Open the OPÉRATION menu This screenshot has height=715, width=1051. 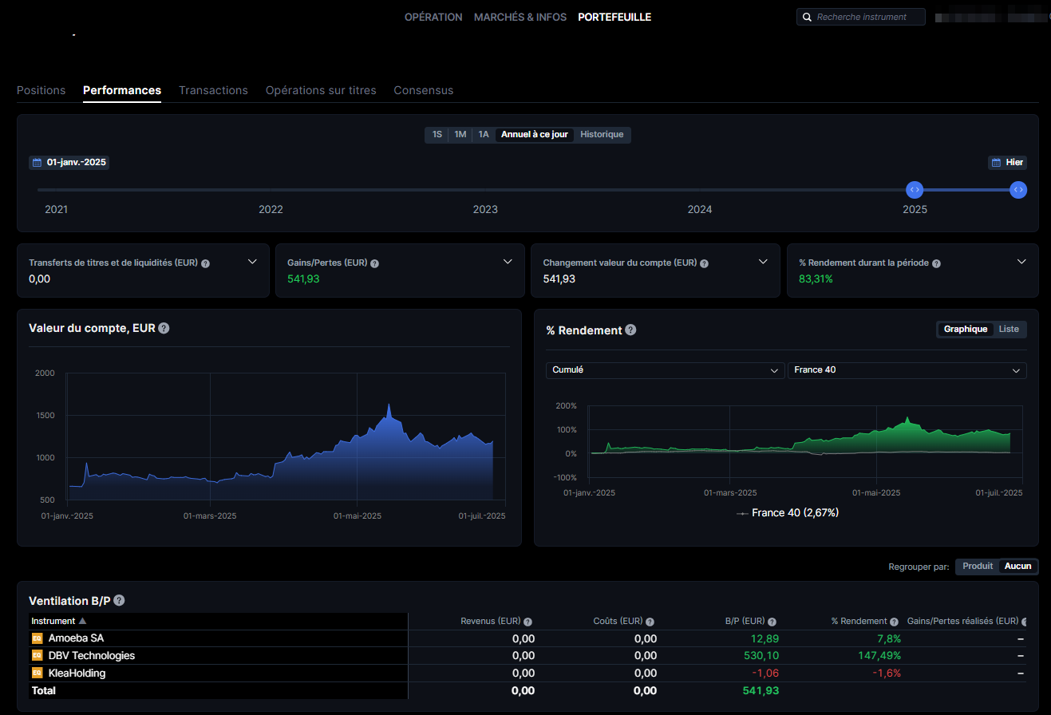click(433, 17)
